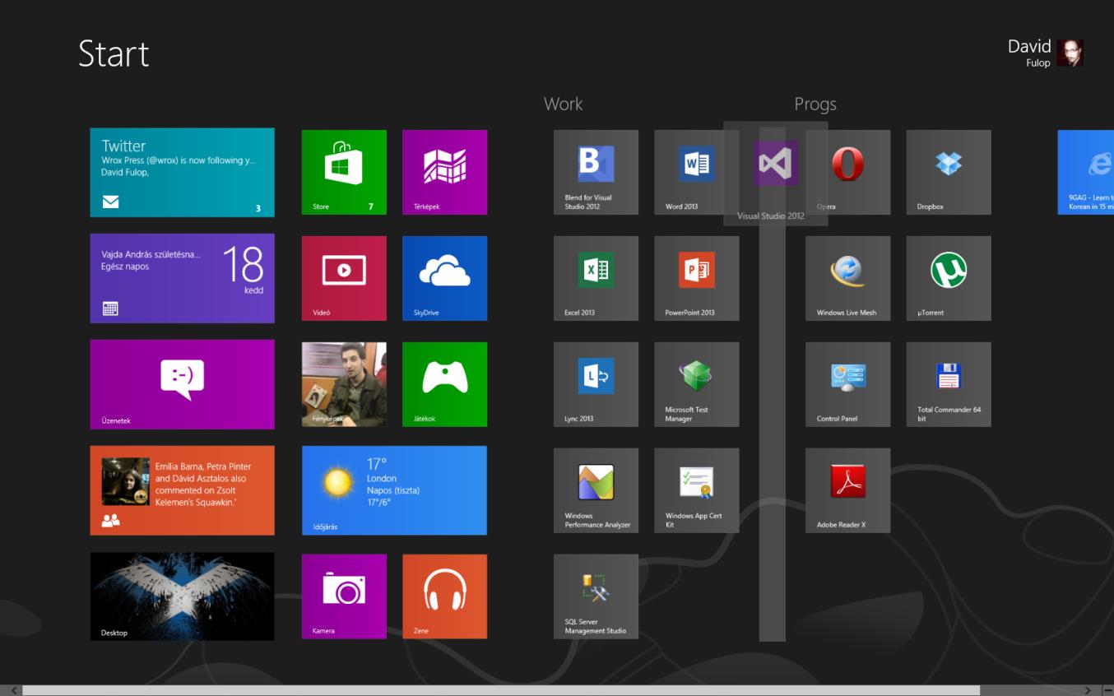Open the Fényképek photos tile
The height and width of the screenshot is (696, 1114).
pos(344,384)
